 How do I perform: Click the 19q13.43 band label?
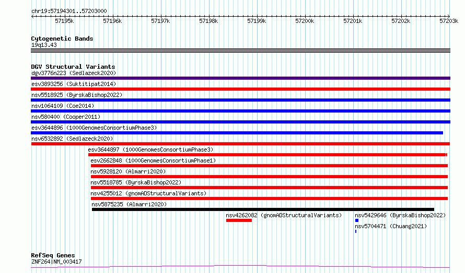44,45
